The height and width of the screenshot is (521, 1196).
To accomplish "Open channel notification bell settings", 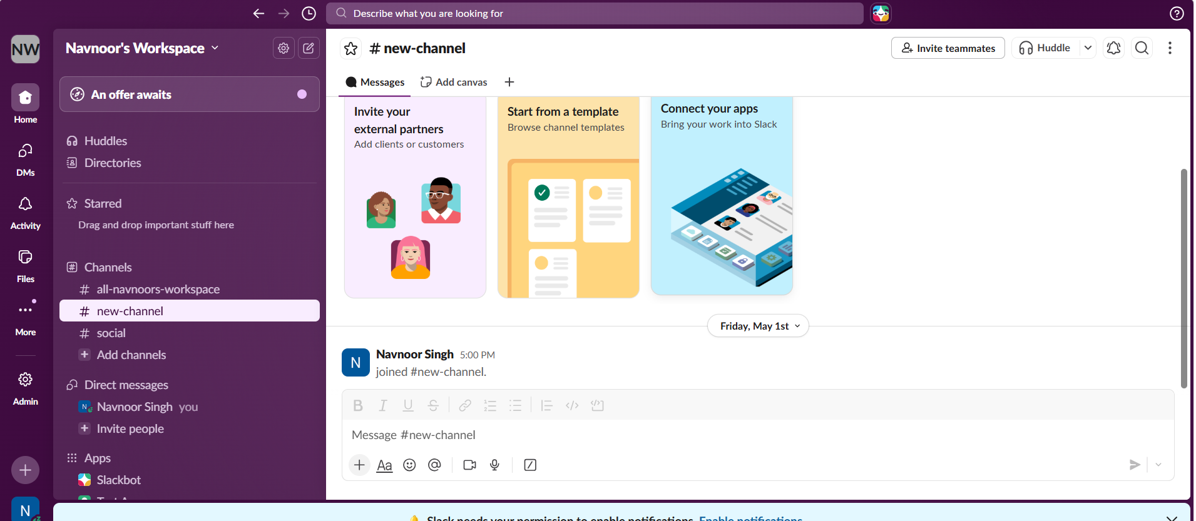I will (1113, 48).
